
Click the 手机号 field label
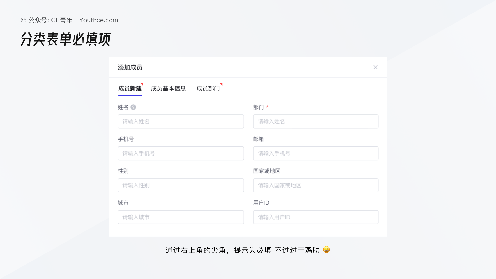pyautogui.click(x=126, y=139)
